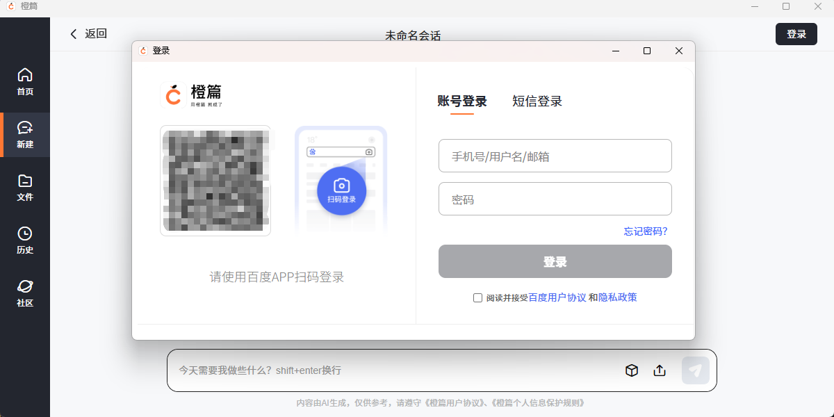This screenshot has width=834, height=417.
Task: Click the upload icon in chat input bar
Action: click(660, 370)
